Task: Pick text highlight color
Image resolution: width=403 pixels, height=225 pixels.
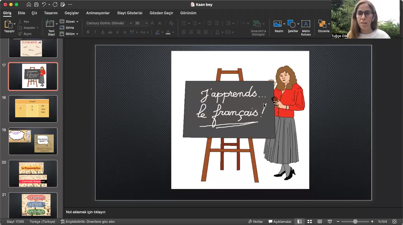Action: pos(158,32)
